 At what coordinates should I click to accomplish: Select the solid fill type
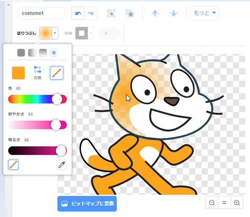point(21,53)
